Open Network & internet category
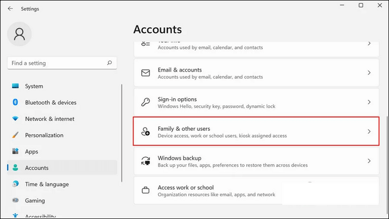Viewport: 389px width, 219px height. tap(62, 119)
